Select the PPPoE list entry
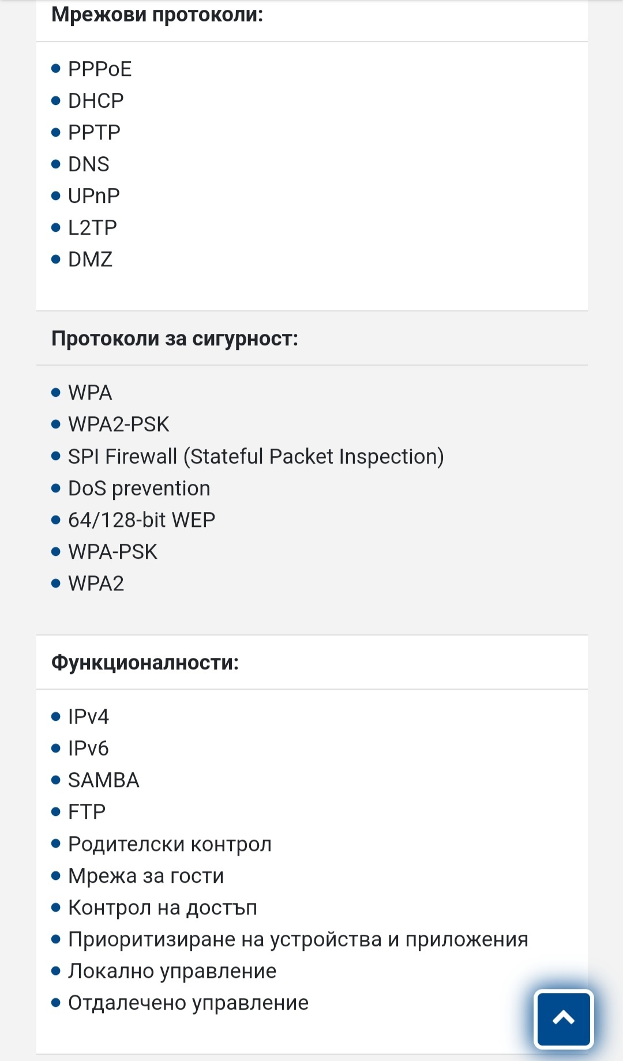 tap(100, 69)
